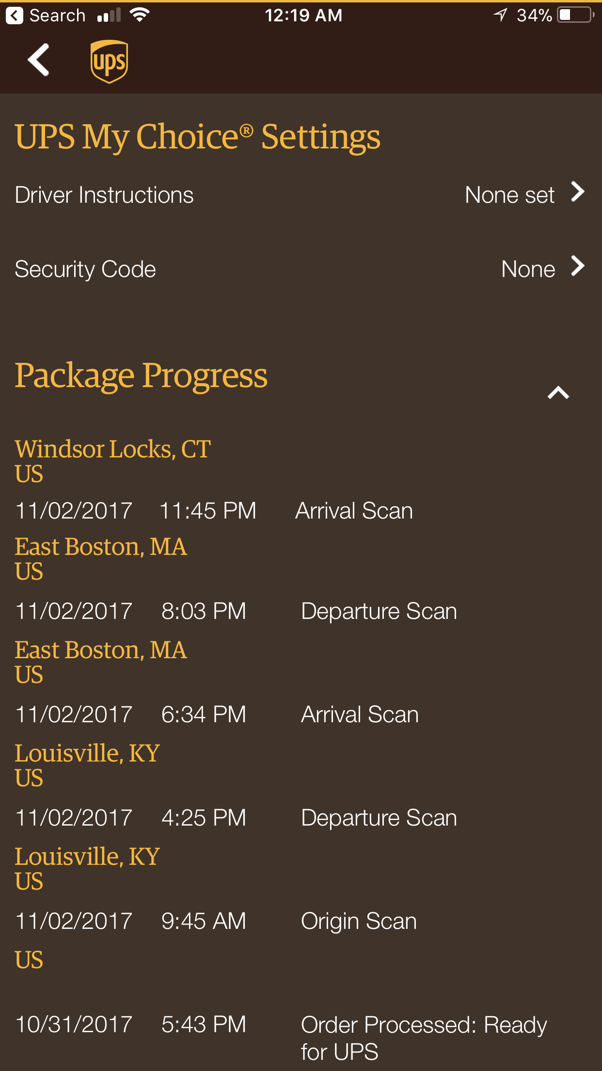This screenshot has height=1071, width=602.
Task: Tap the location arrow status icon
Action: [500, 15]
